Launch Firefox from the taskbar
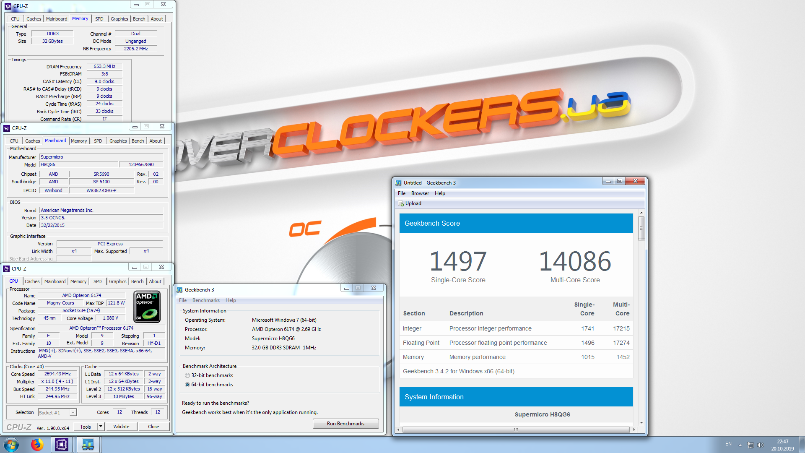Screen dimensions: 805x453 [x=37, y=445]
